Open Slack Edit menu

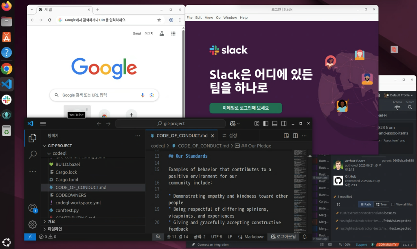pyautogui.click(x=198, y=17)
